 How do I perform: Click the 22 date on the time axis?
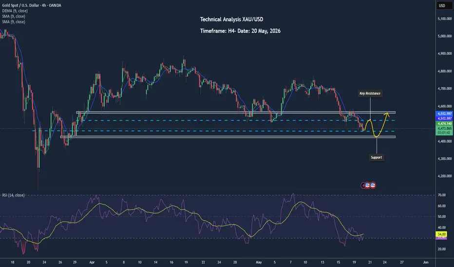click(x=203, y=262)
